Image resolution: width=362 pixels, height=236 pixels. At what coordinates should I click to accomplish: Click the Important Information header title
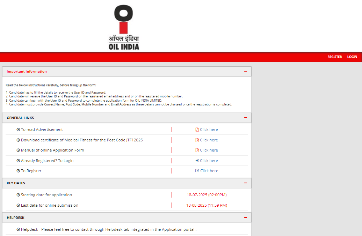point(27,72)
